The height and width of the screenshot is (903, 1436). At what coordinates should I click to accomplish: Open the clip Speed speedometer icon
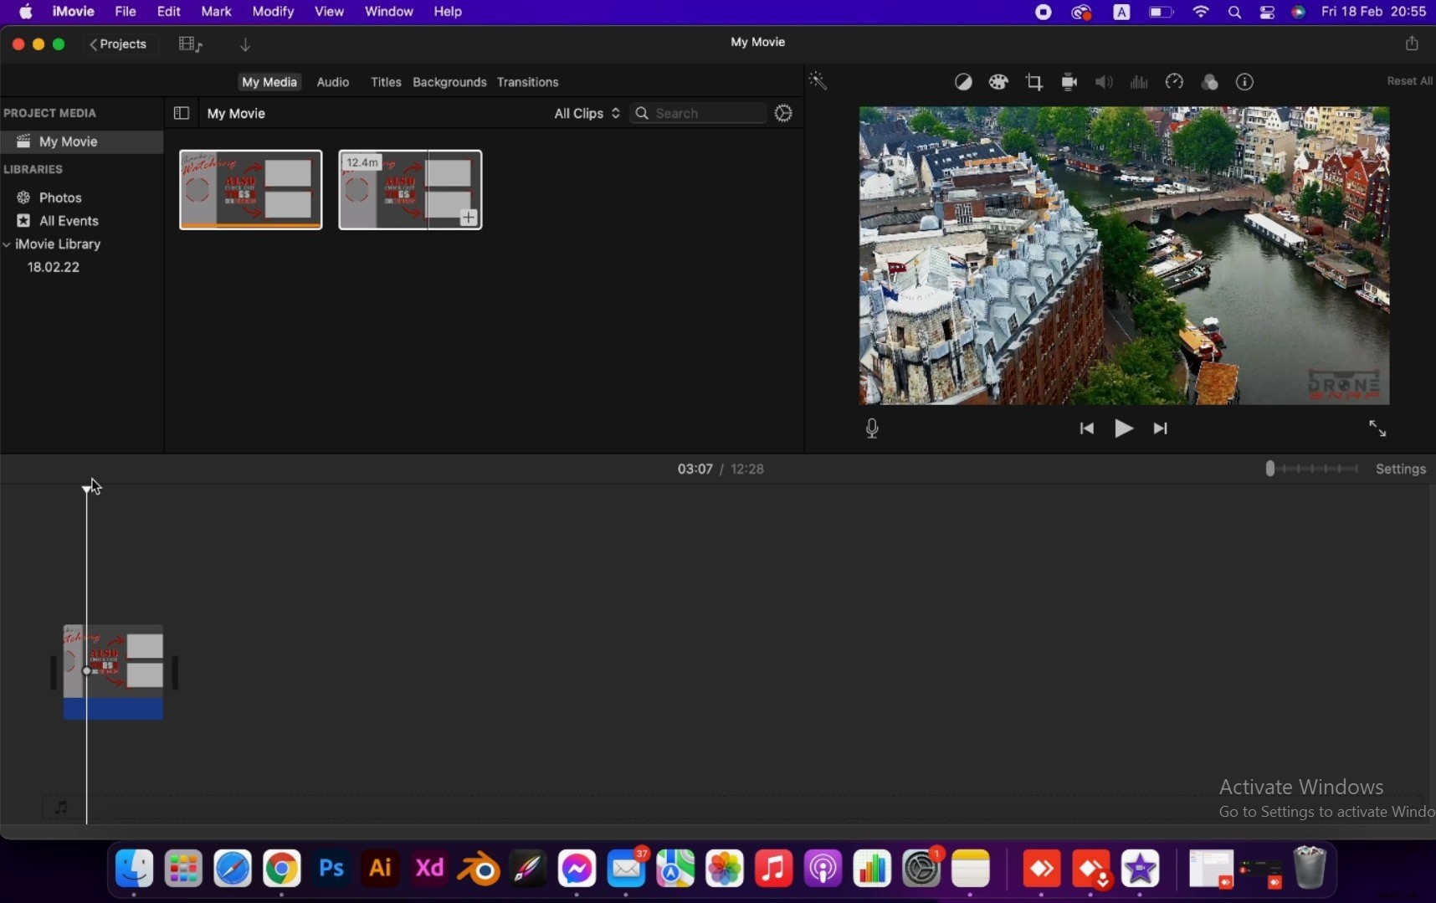pos(1173,81)
